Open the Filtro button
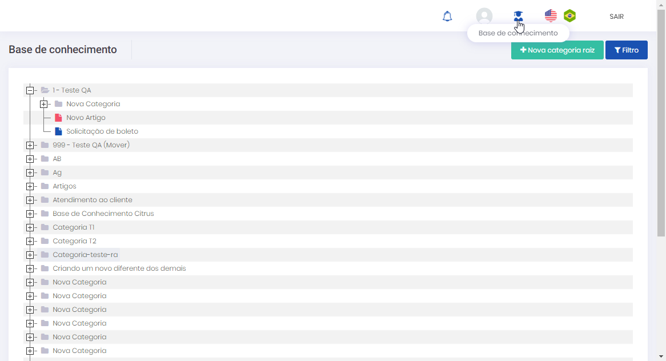 point(626,50)
